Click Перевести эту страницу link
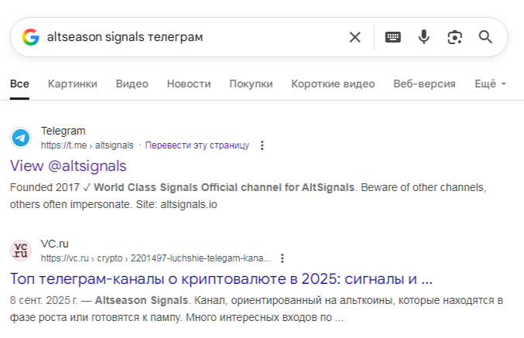 pyautogui.click(x=197, y=145)
